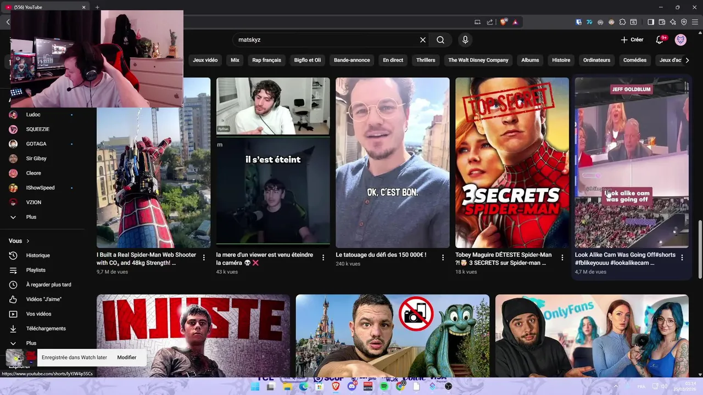Select the En direct filter chip

(x=393, y=60)
